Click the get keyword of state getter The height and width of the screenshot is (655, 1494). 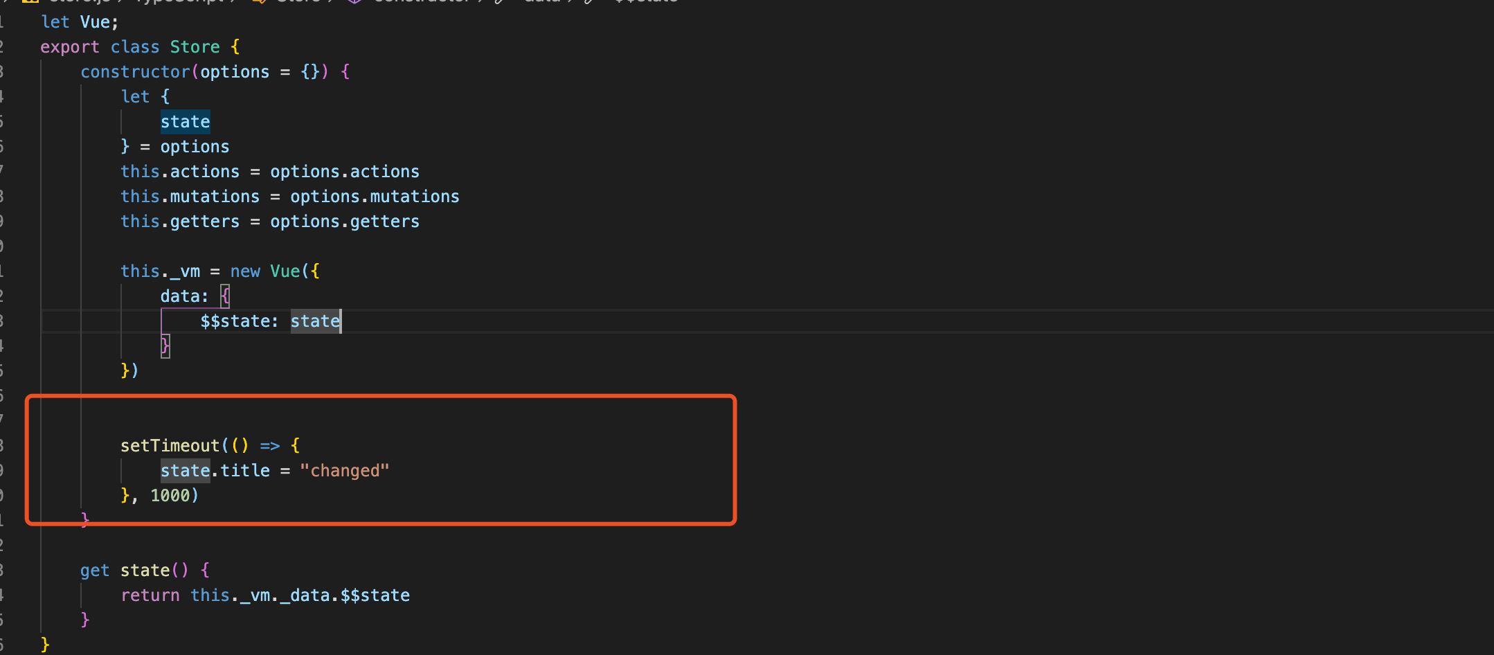point(95,571)
